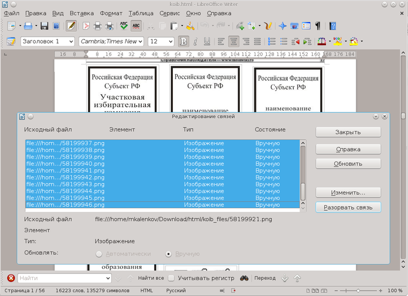Turn on bulleted list
The image size is (408, 296).
click(x=284, y=41)
